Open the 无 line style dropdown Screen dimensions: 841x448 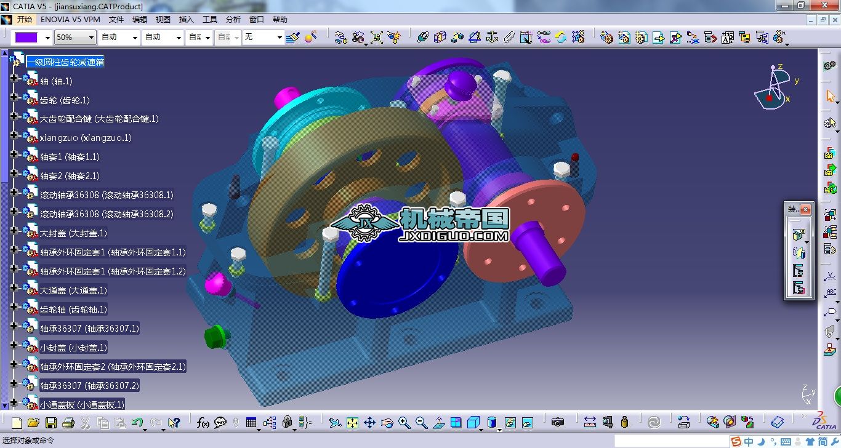[x=279, y=38]
